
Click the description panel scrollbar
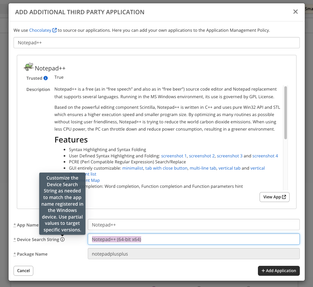286,112
